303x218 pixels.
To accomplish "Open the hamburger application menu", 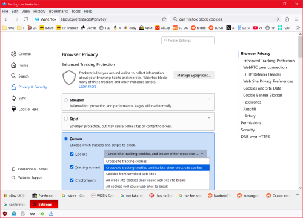I will coord(296,19).
